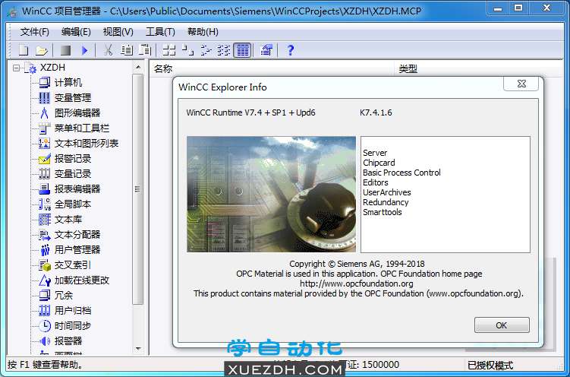The image size is (570, 377).
Task: Click the New project toolbar icon
Action: pyautogui.click(x=24, y=50)
